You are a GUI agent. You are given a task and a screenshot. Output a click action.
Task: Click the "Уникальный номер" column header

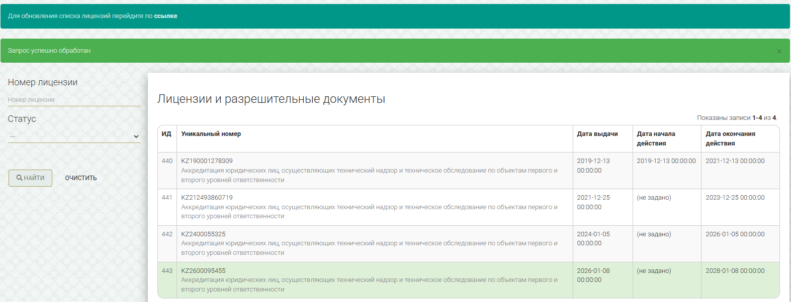[x=211, y=134]
